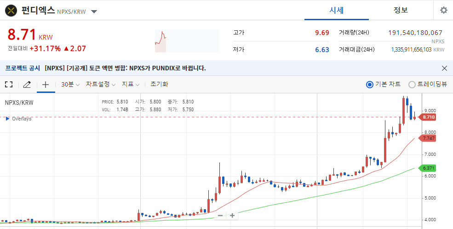The width and height of the screenshot is (453, 229).
Task: Open the 지표 indicators dropdown
Action: [x=131, y=84]
